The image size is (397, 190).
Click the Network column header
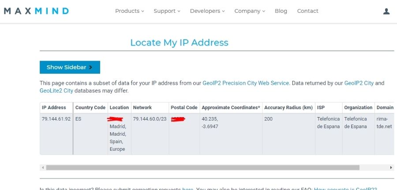point(150,107)
